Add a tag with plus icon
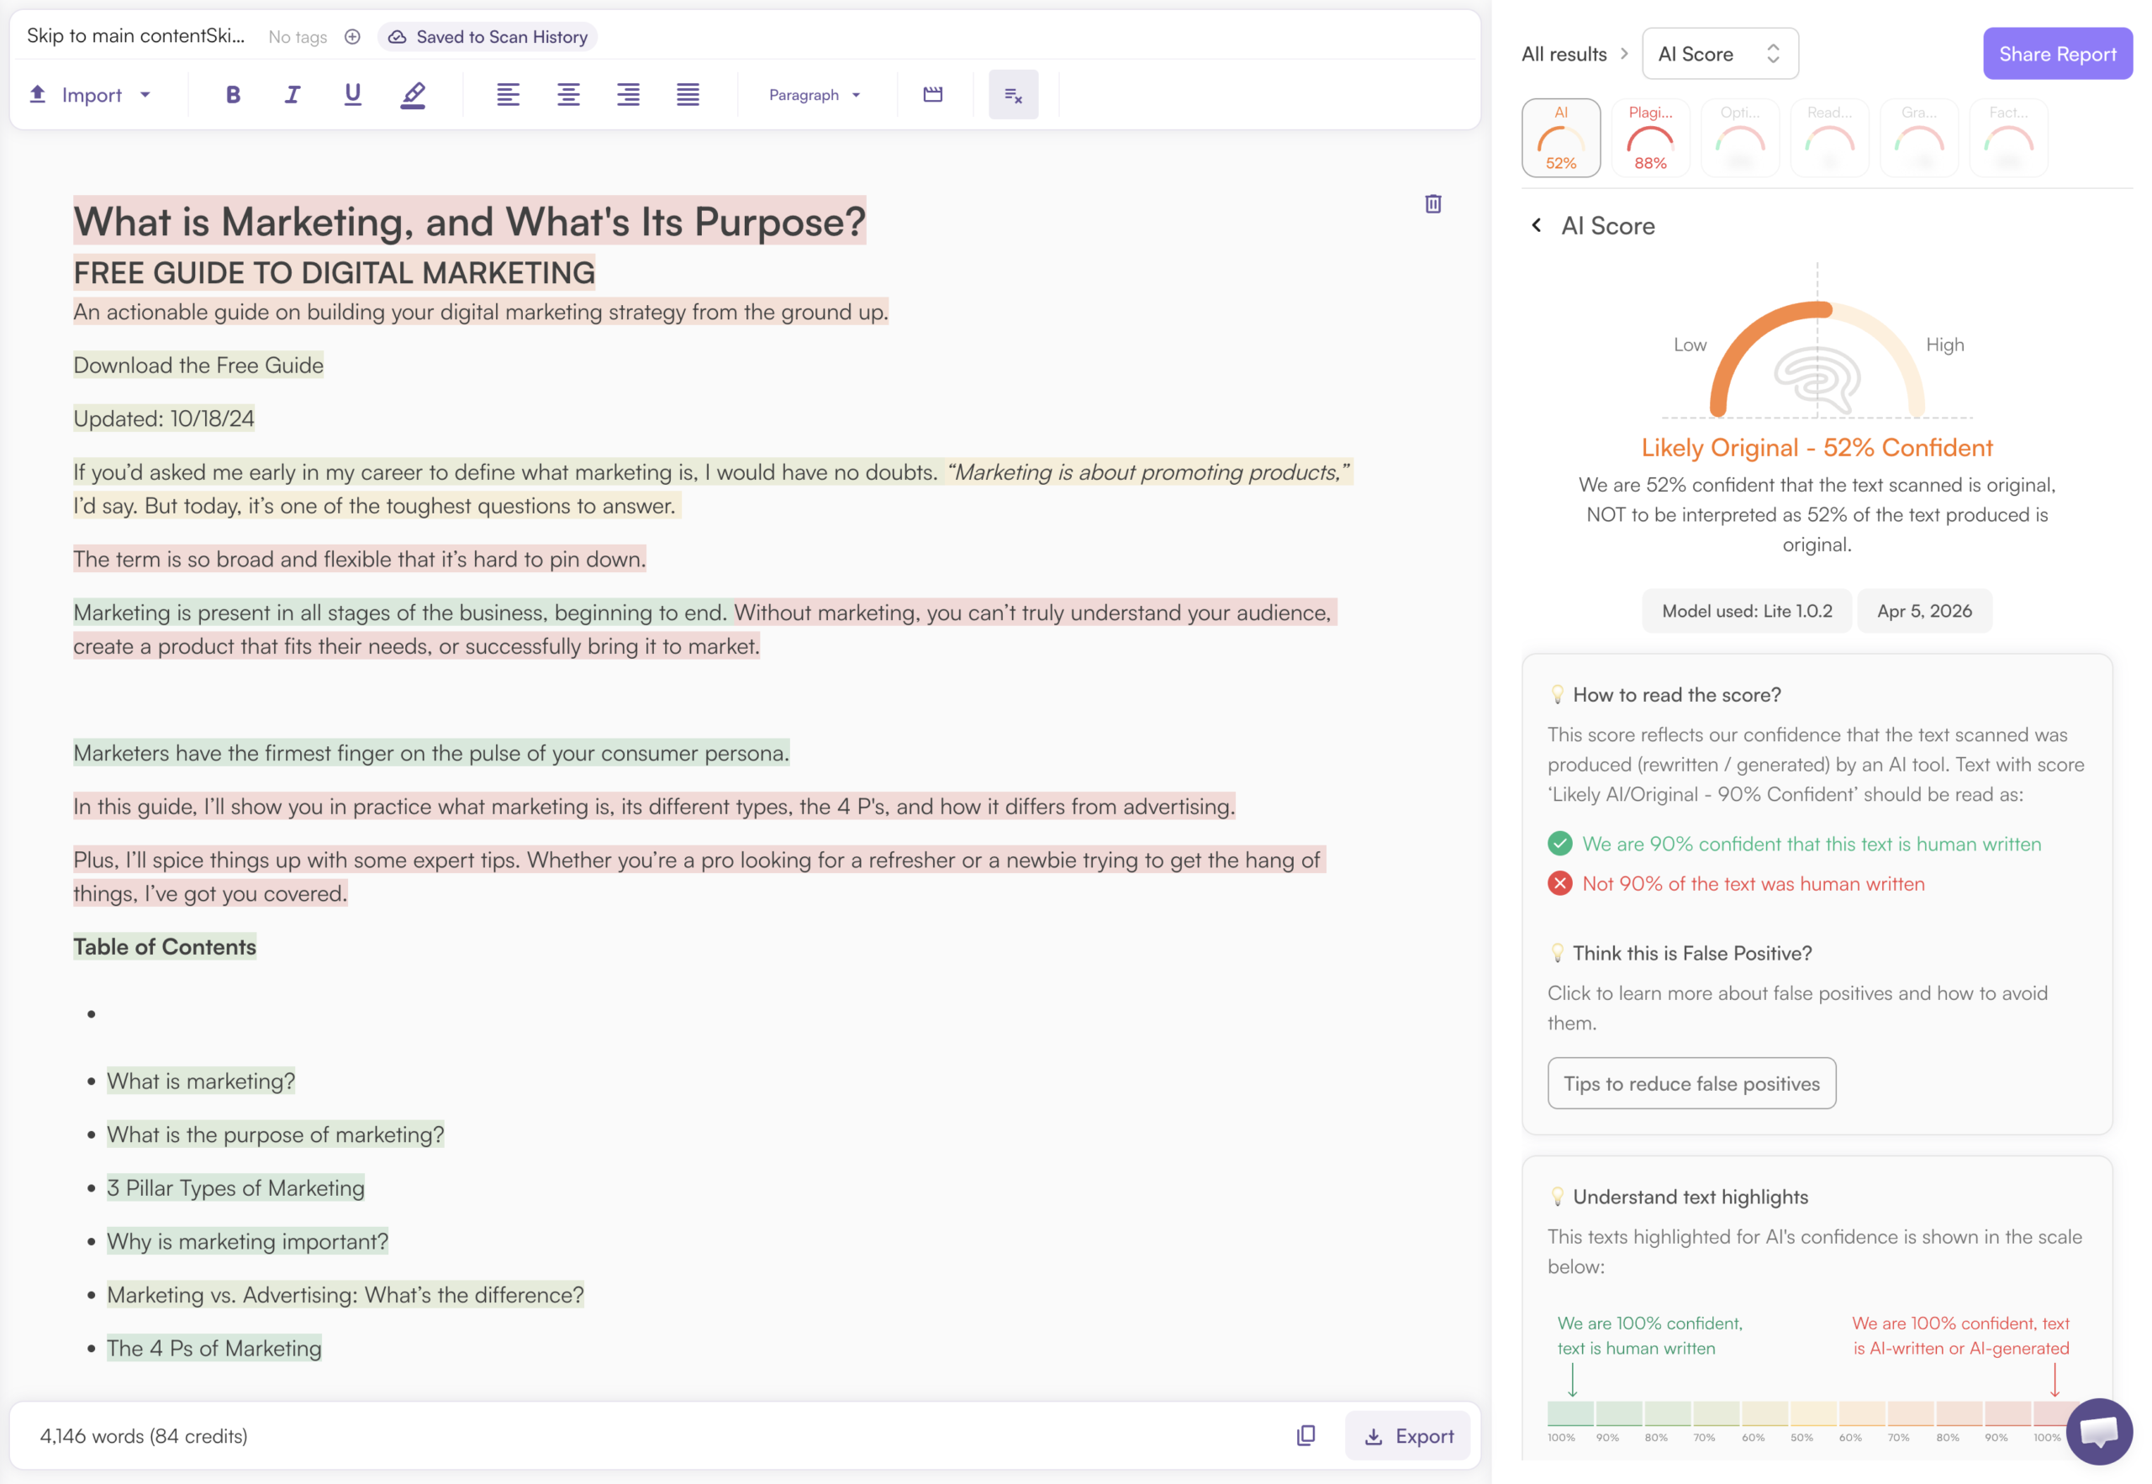Screen dimensions: 2152x1484 click(352, 36)
